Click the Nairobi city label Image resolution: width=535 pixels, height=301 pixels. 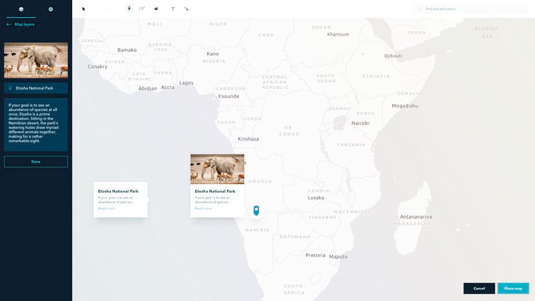coord(360,123)
